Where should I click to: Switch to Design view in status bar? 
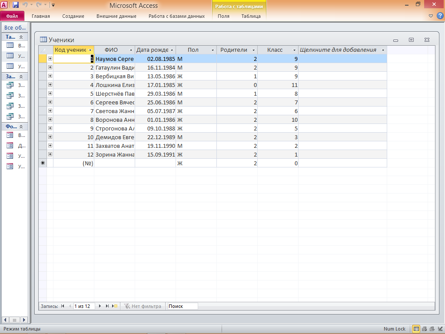point(440,329)
